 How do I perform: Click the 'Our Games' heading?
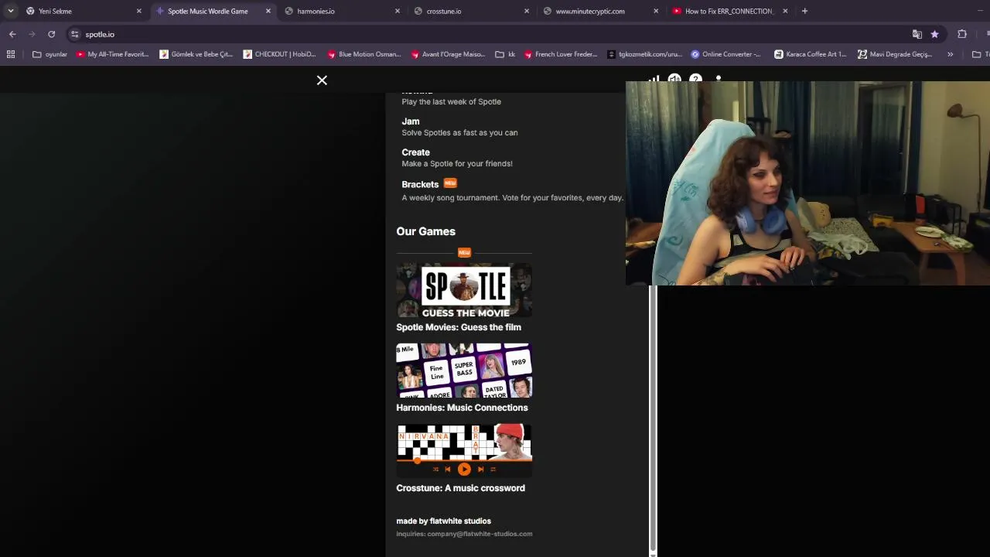[425, 231]
